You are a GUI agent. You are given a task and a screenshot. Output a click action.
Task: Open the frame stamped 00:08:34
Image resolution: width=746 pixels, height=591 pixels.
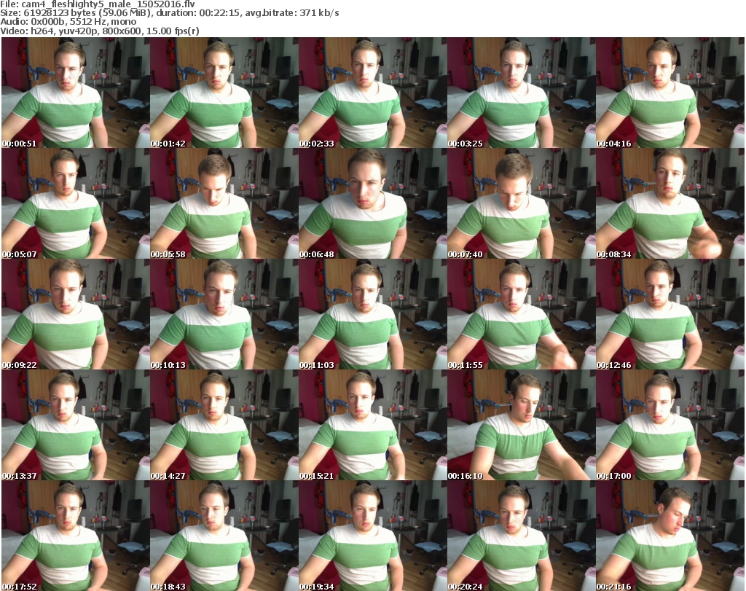(x=670, y=203)
